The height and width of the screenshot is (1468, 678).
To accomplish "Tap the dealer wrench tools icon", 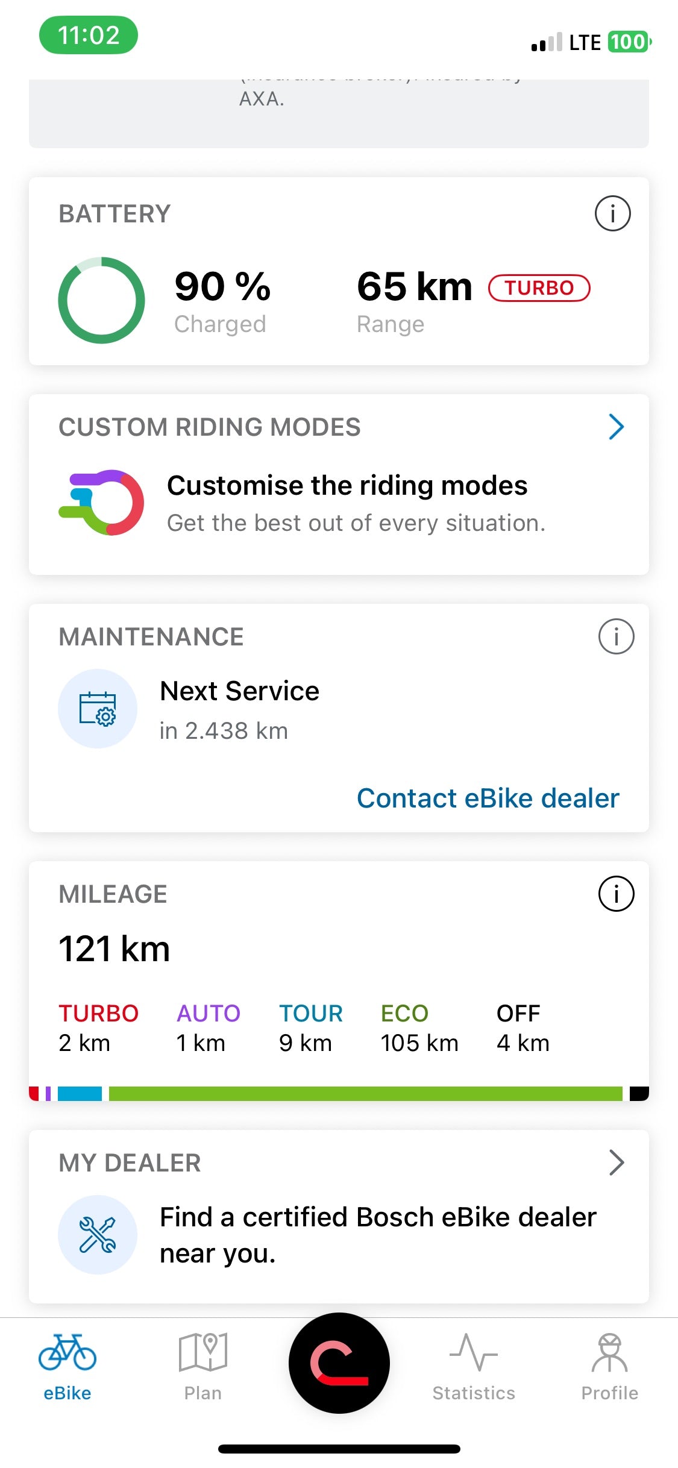I will [98, 1235].
